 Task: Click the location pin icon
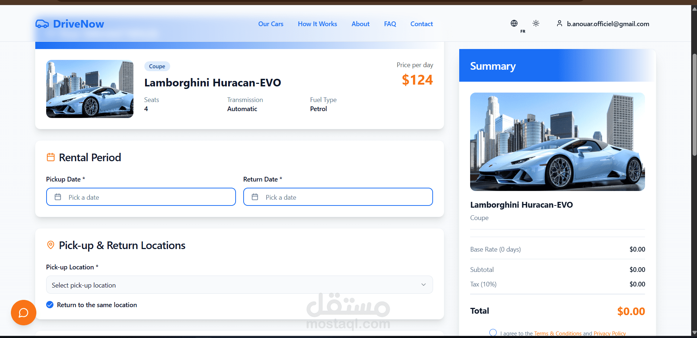[51, 245]
